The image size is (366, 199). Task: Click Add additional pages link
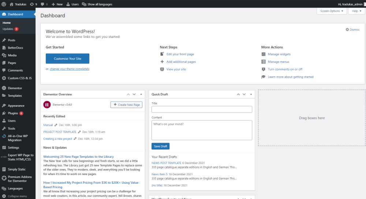[181, 62]
